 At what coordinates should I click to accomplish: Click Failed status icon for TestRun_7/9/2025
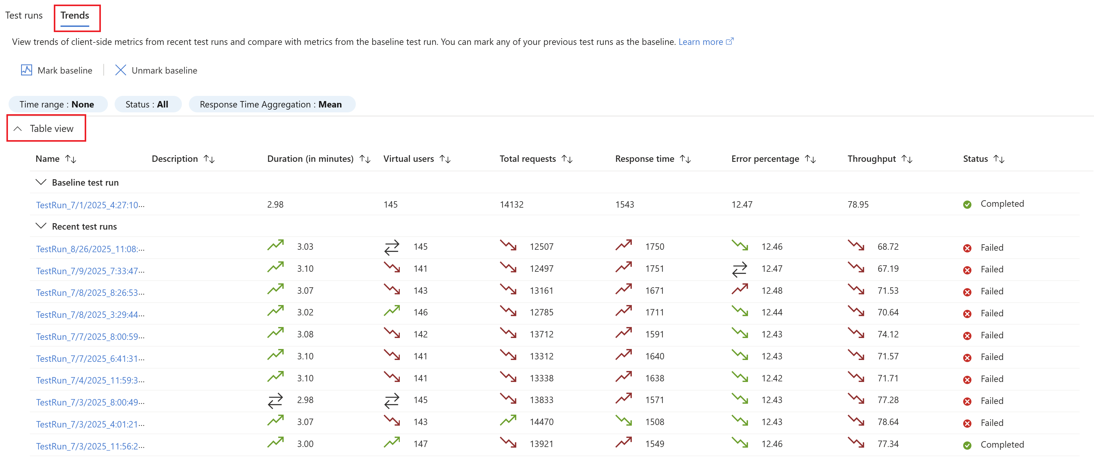point(967,270)
